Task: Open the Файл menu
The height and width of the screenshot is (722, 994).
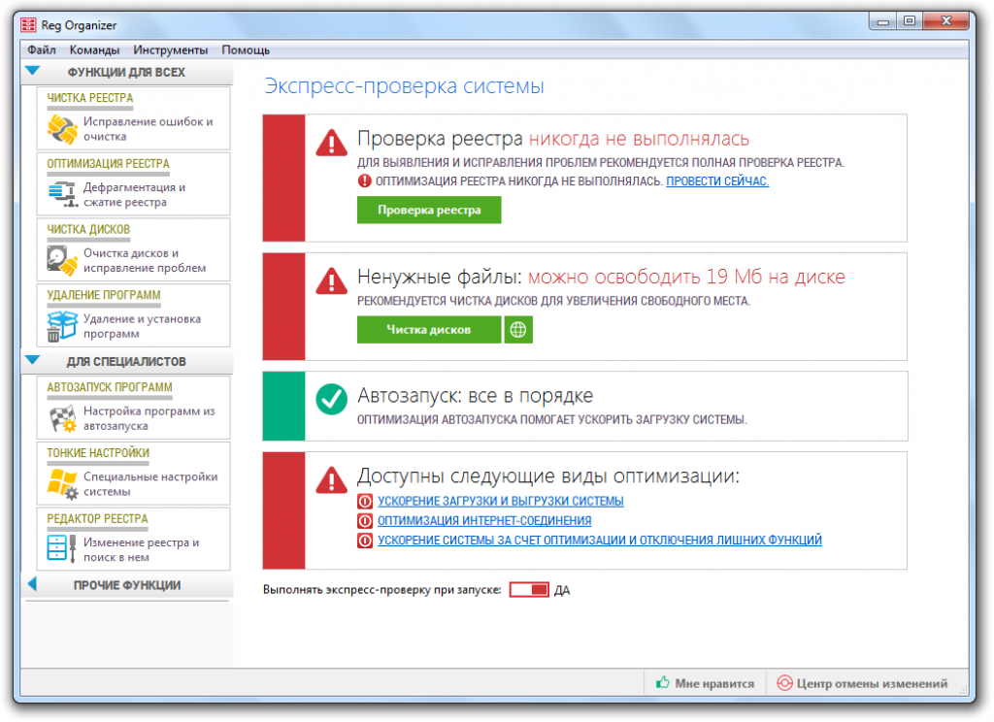Action: click(42, 50)
